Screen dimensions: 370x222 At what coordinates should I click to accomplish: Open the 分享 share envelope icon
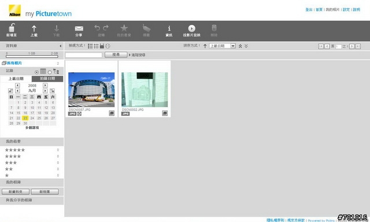coord(79,28)
